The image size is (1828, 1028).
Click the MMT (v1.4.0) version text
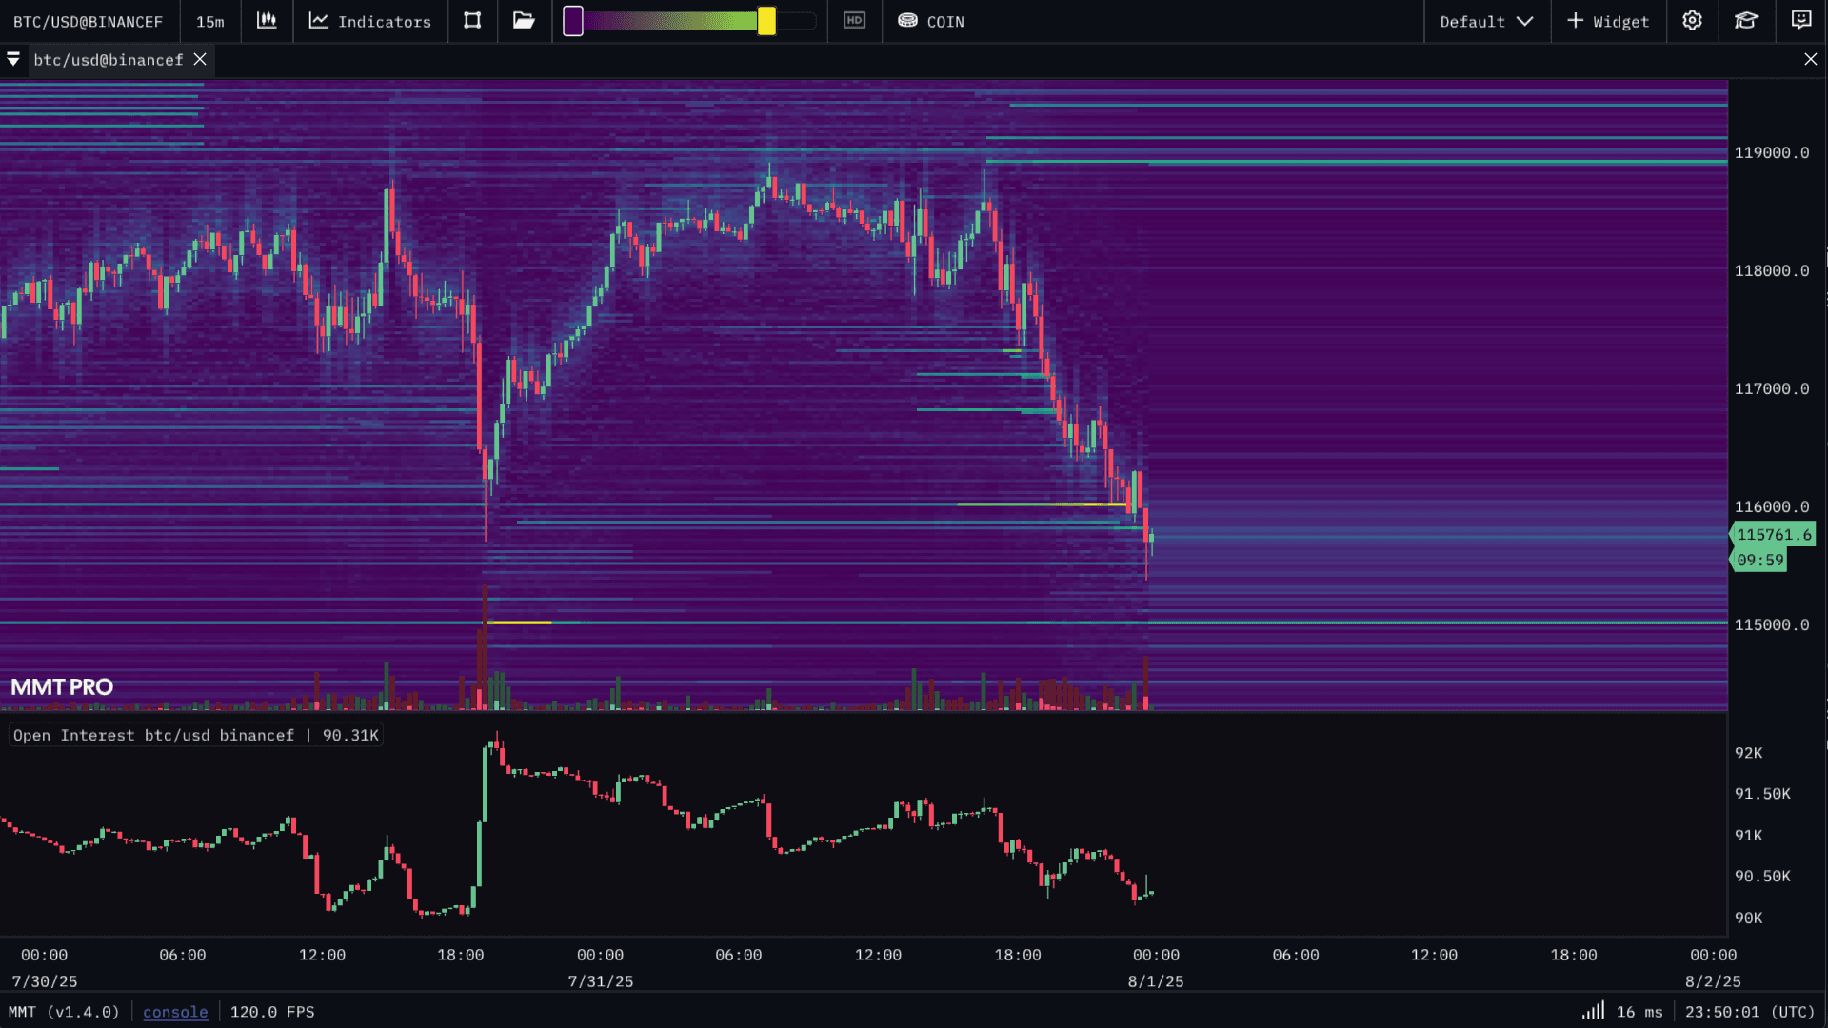(x=64, y=1012)
